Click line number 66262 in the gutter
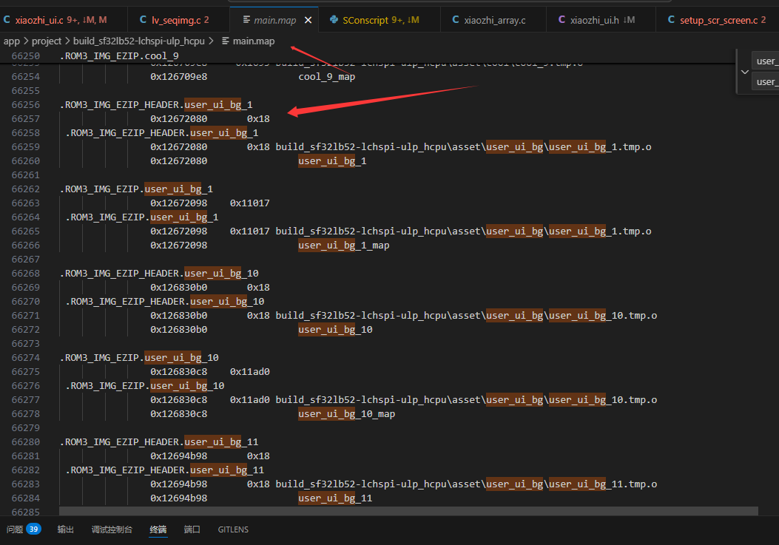Image resolution: width=779 pixels, height=545 pixels. point(26,189)
